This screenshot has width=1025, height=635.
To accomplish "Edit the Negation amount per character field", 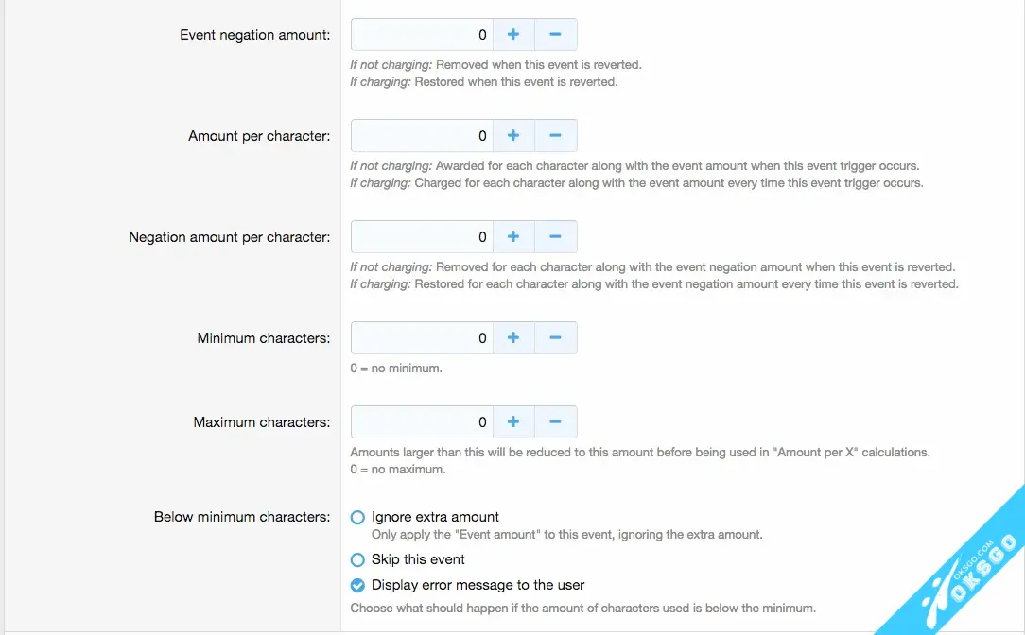I will coord(422,237).
